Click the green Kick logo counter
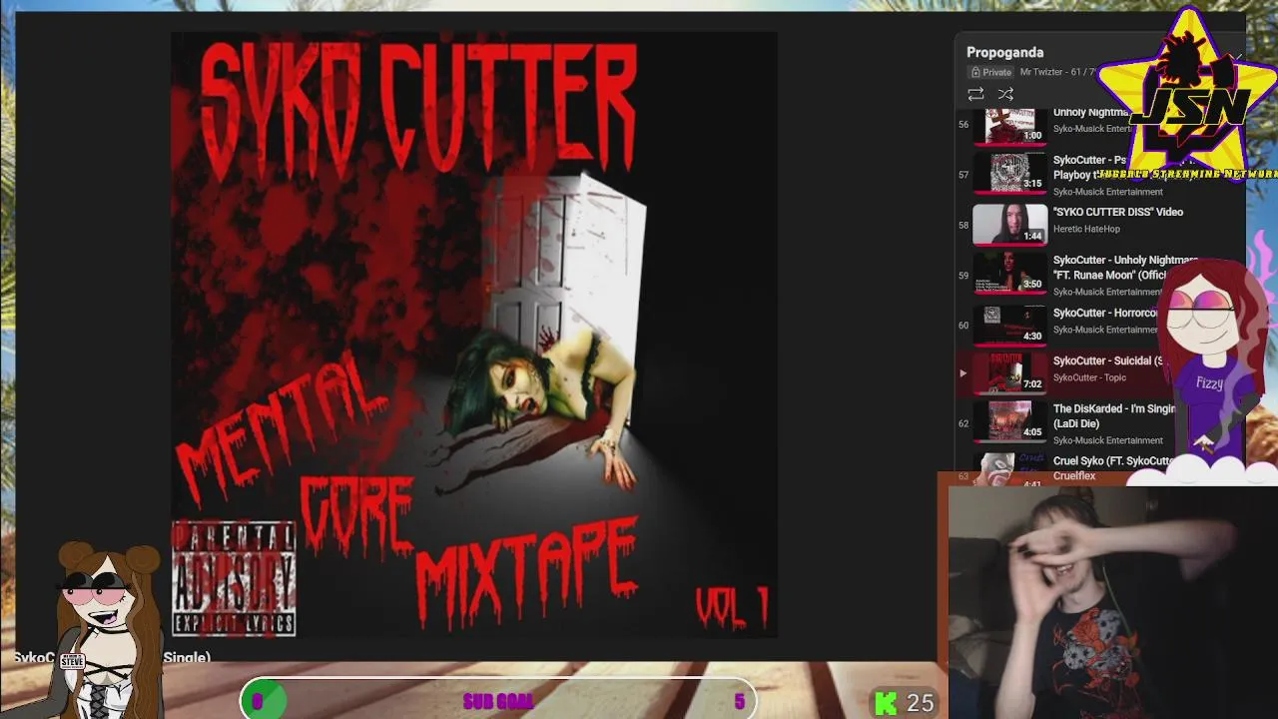 [904, 703]
